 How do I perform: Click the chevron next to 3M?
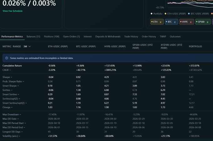[30, 46]
